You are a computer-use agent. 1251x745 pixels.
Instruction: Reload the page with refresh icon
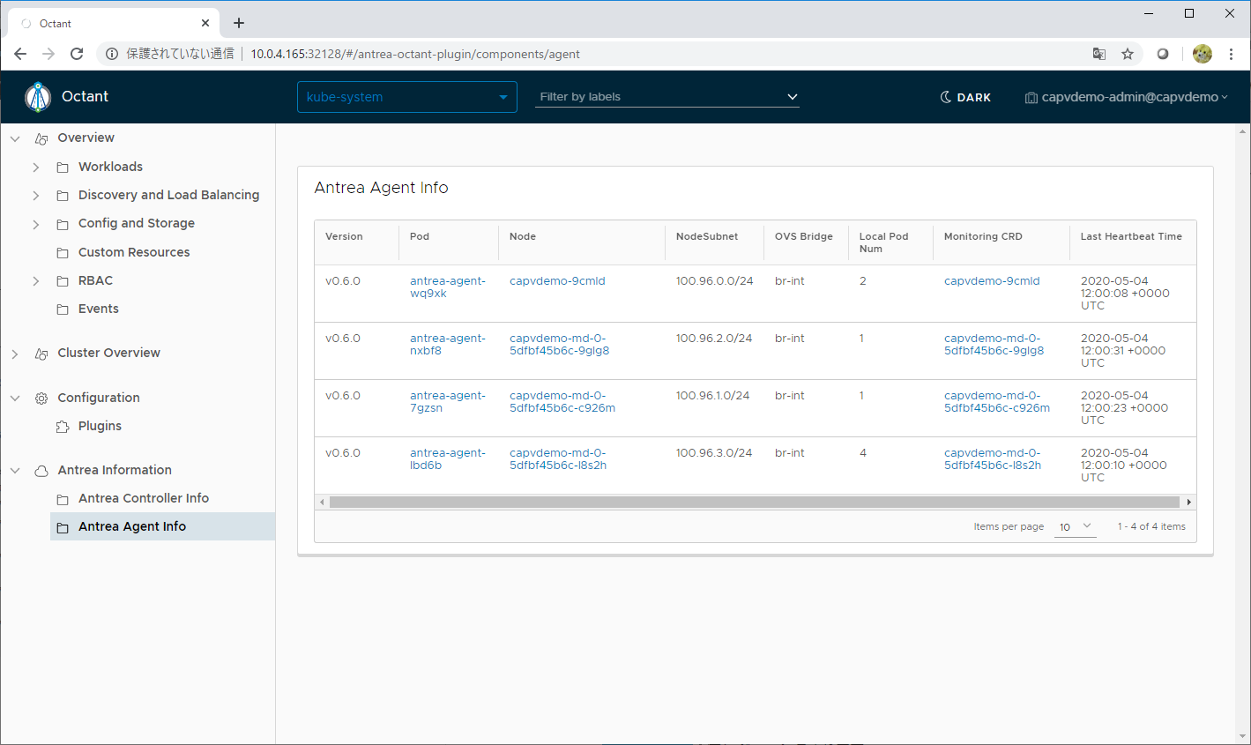click(77, 54)
